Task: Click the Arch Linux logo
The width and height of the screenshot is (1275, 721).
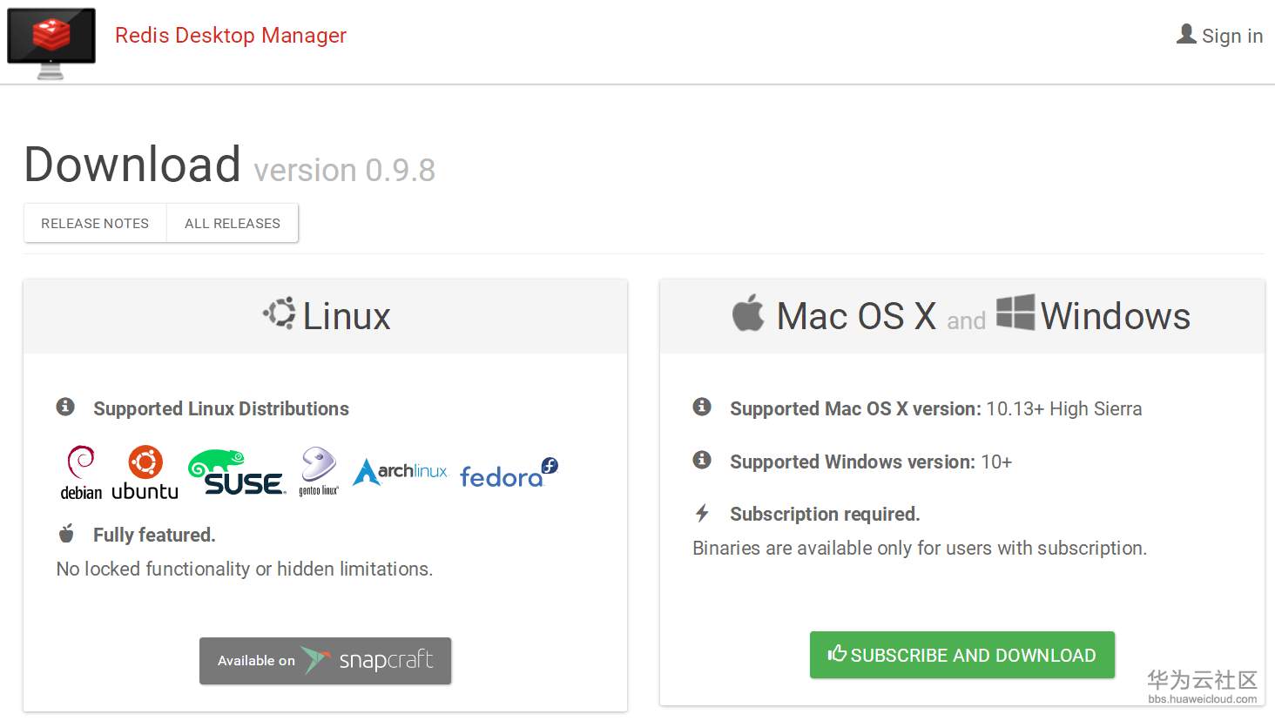Action: pos(400,472)
